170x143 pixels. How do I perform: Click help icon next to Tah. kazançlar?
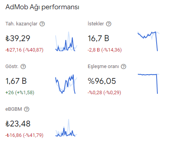[x=42, y=24]
